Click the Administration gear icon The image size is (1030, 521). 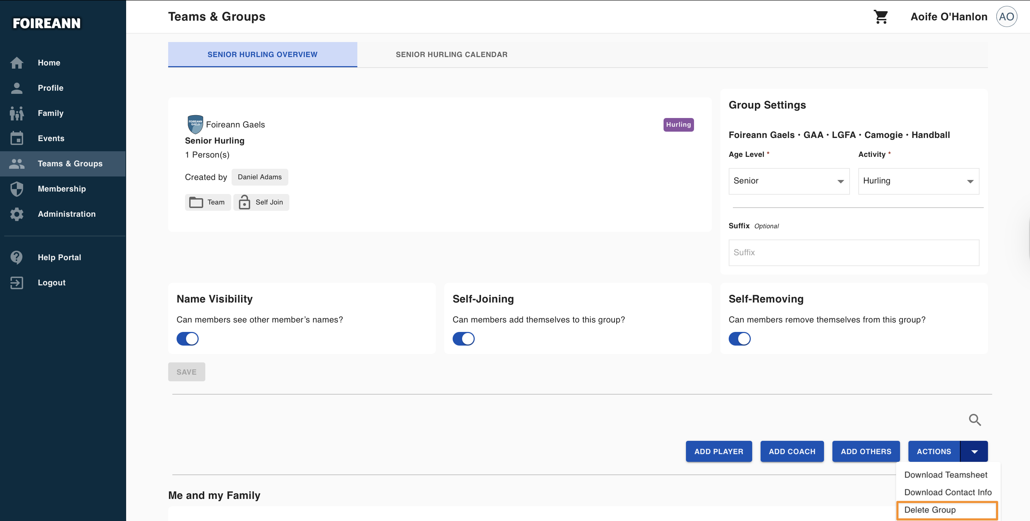click(17, 214)
